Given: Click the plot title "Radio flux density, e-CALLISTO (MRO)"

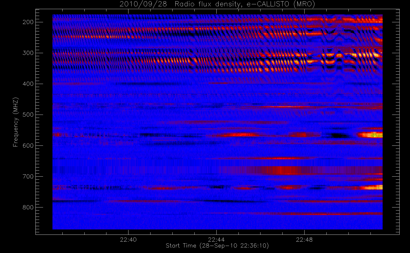Looking at the screenshot, I should pos(245,4).
